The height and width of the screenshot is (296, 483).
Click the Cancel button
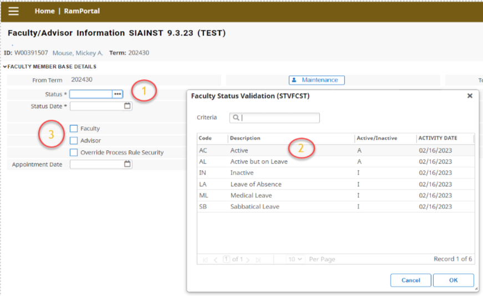(x=410, y=280)
